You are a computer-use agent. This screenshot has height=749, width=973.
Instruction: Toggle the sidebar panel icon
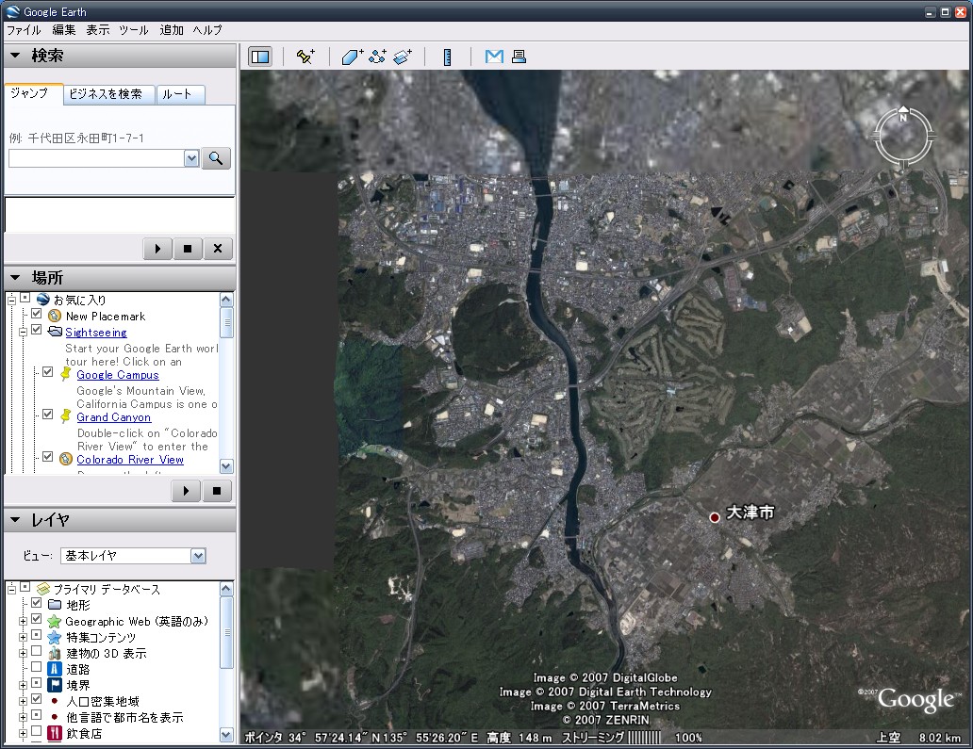(260, 57)
